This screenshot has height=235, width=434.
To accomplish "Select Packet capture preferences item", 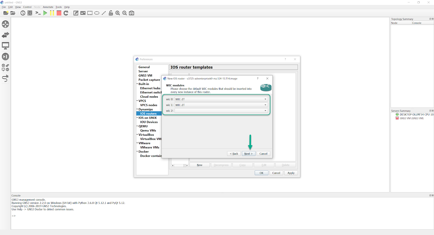I will tap(149, 80).
